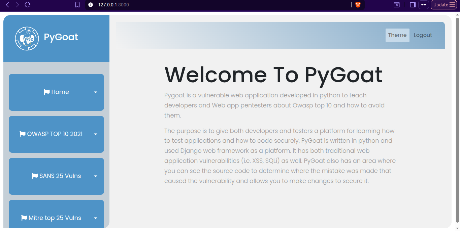Reload the page with the refresh icon

(28, 5)
